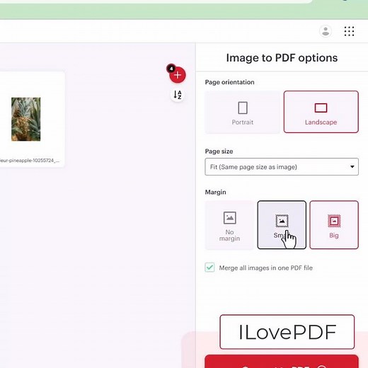Open the user account avatar icon
The width and height of the screenshot is (368, 368).
click(326, 31)
